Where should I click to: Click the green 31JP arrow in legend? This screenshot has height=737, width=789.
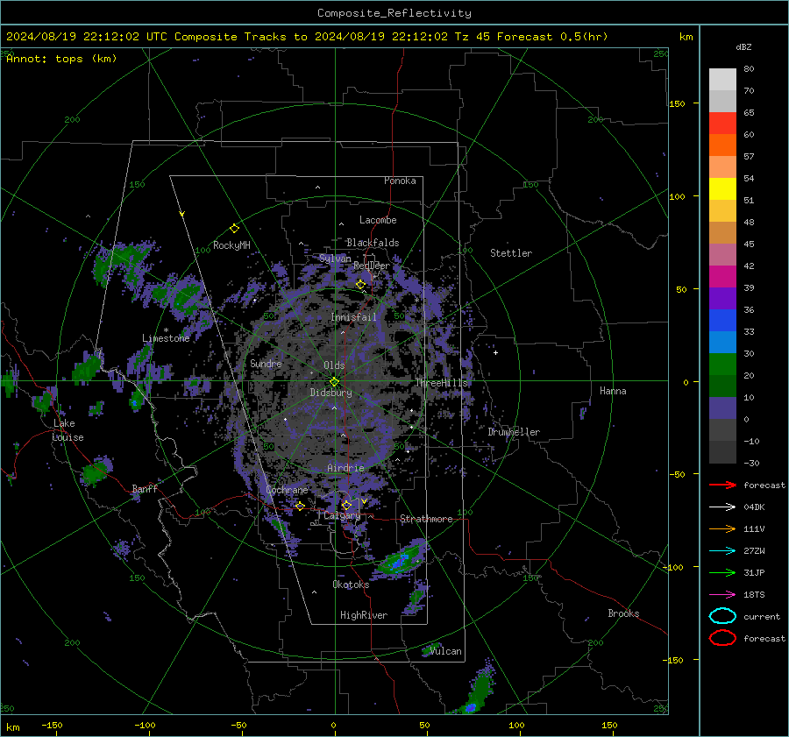tap(722, 572)
